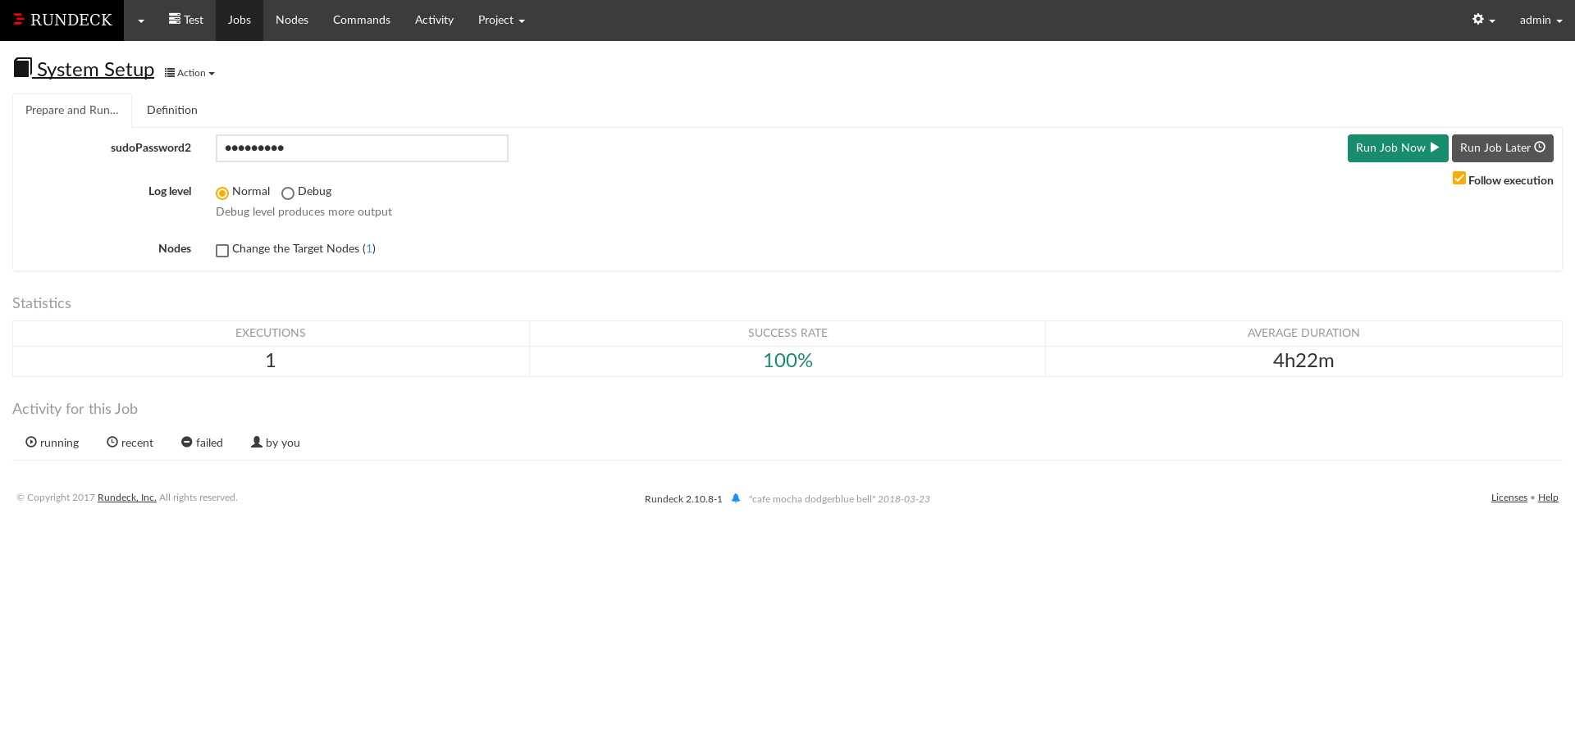Click the Rundeck 2.10.8-1 version text
1575x736 pixels.
[683, 499]
